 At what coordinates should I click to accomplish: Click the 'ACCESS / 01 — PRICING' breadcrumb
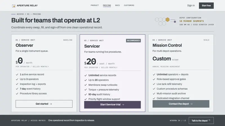click(x=29, y=14)
